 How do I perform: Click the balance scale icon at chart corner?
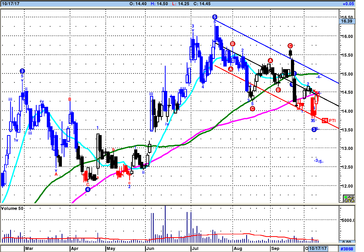pyautogui.click(x=349, y=199)
